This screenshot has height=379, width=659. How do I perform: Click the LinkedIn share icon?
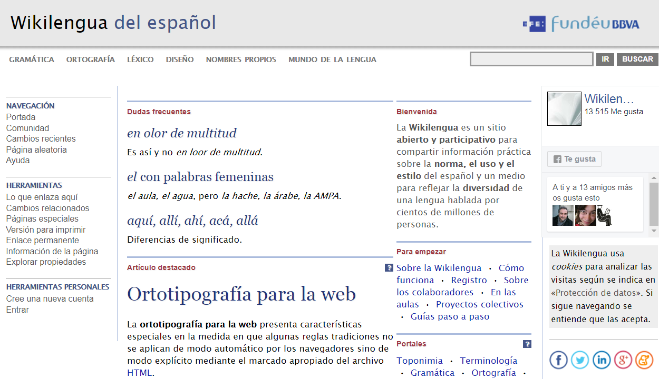(x=602, y=360)
